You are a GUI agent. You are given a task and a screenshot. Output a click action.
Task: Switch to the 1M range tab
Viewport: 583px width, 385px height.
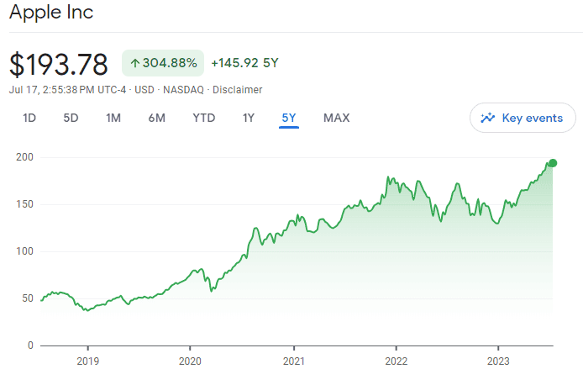click(x=113, y=118)
